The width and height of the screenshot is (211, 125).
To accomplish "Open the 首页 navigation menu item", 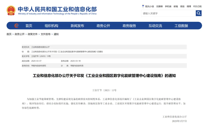I will point(29,26).
